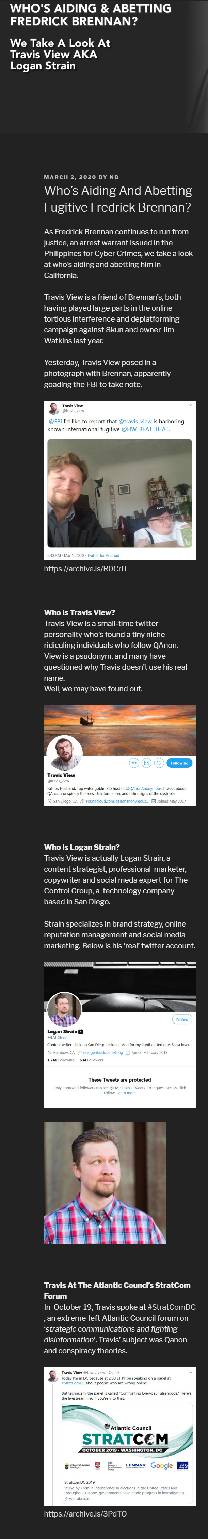The height and width of the screenshot is (1539, 208).
Task: Click the StratCom October 2019 banner image
Action: [127, 1440]
